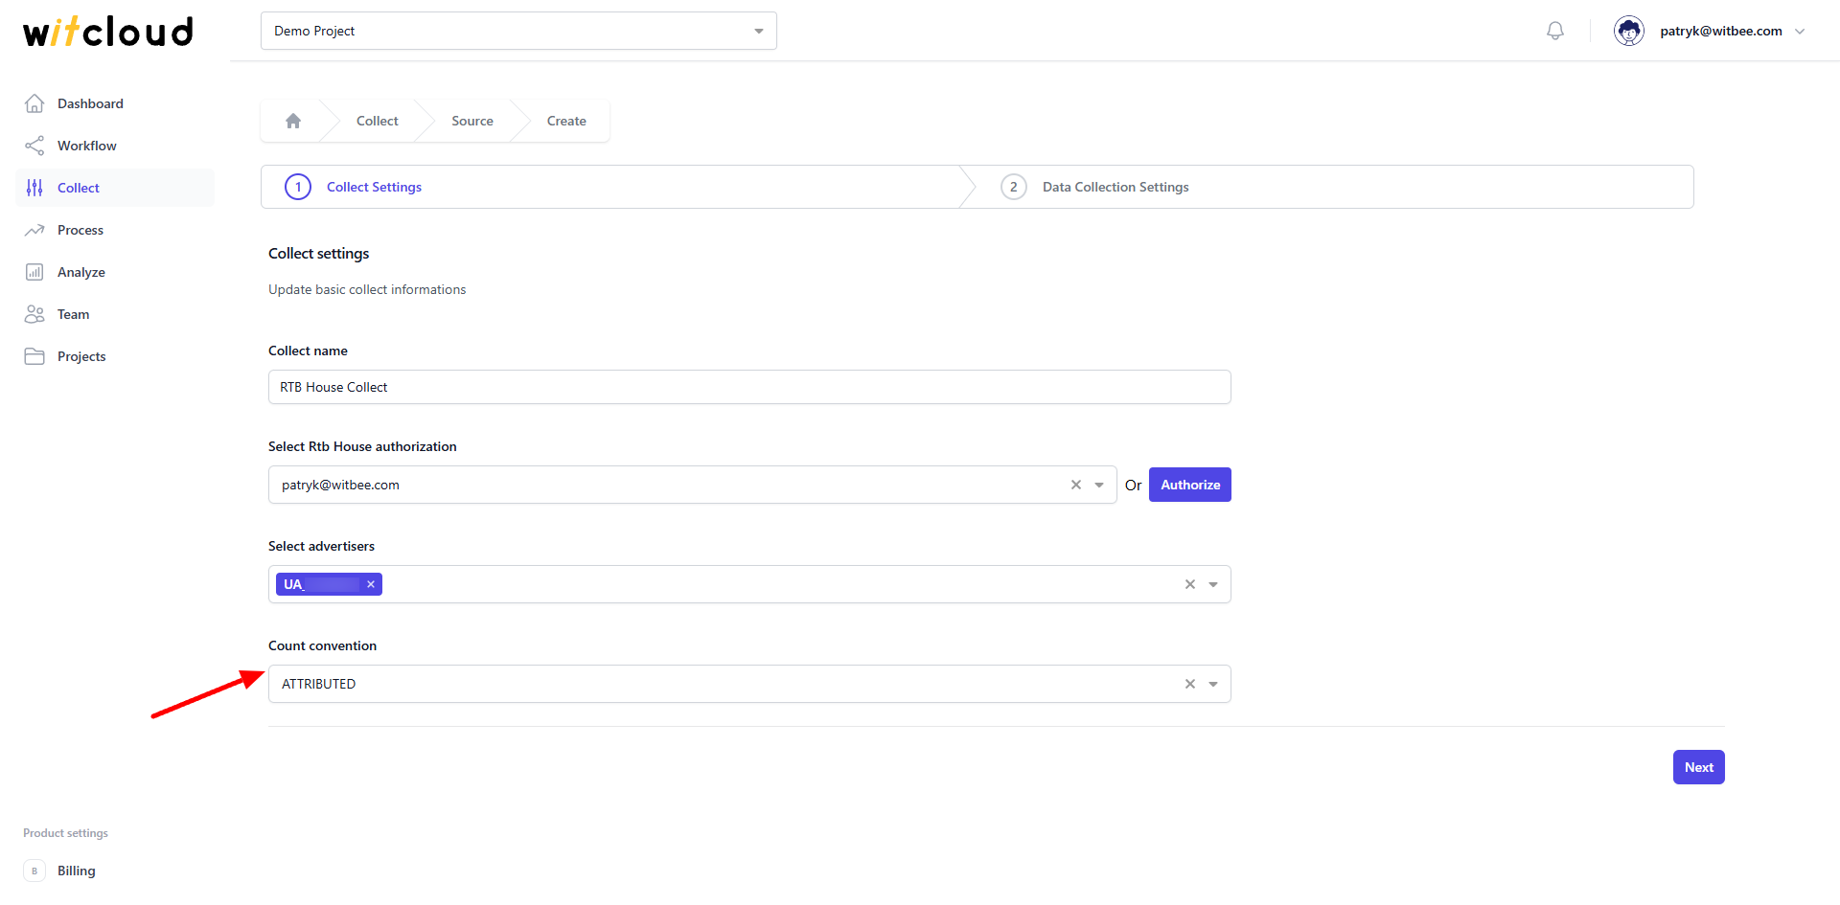
Task: Click the Dashboard house icon
Action: (34, 103)
